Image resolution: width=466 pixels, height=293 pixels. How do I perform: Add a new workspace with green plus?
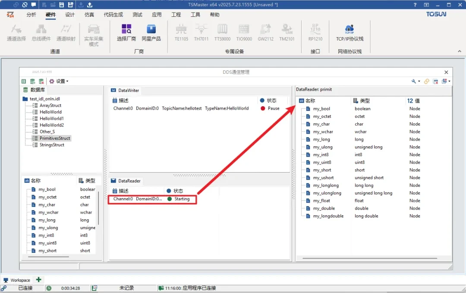pos(39,280)
